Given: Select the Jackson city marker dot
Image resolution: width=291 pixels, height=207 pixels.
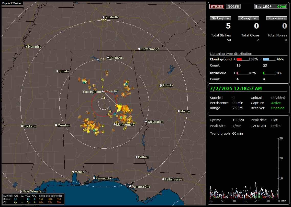Looking at the screenshot, I should [22, 126].
